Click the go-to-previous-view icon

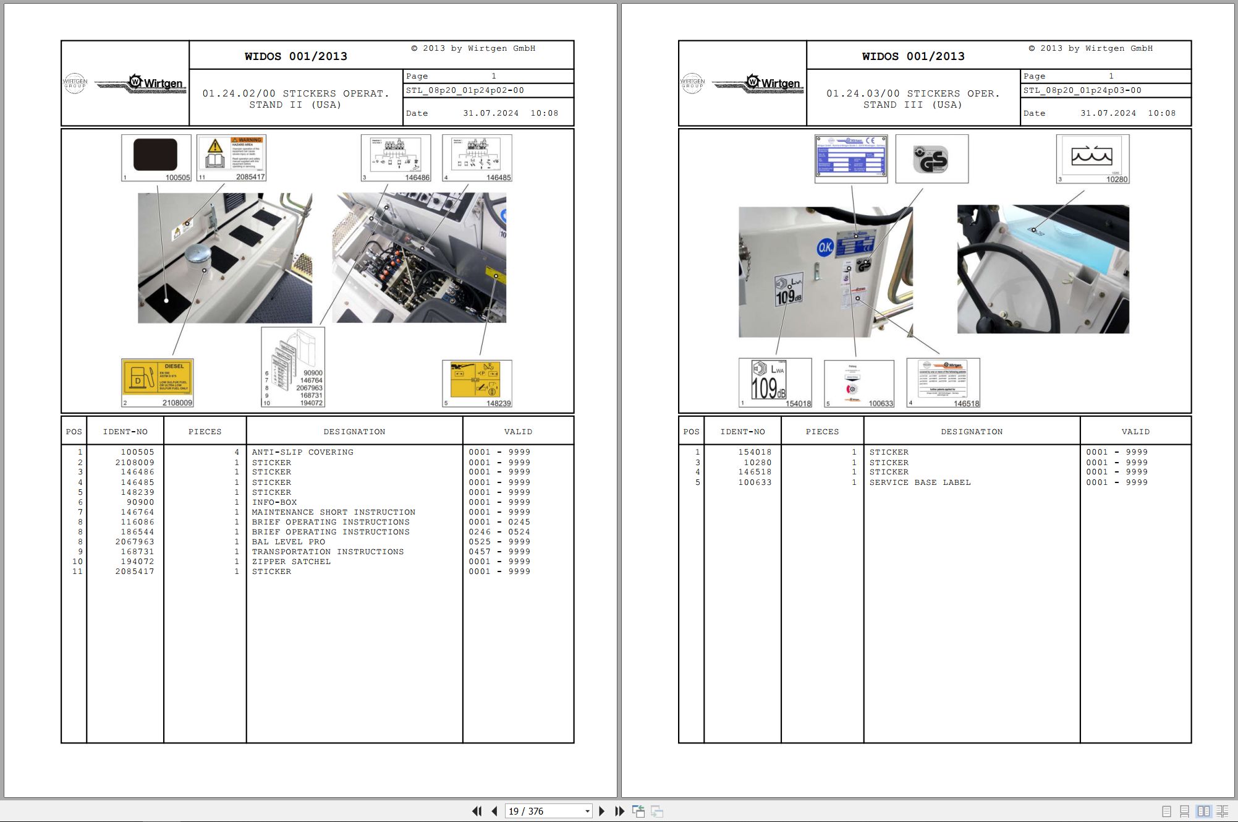coord(638,811)
